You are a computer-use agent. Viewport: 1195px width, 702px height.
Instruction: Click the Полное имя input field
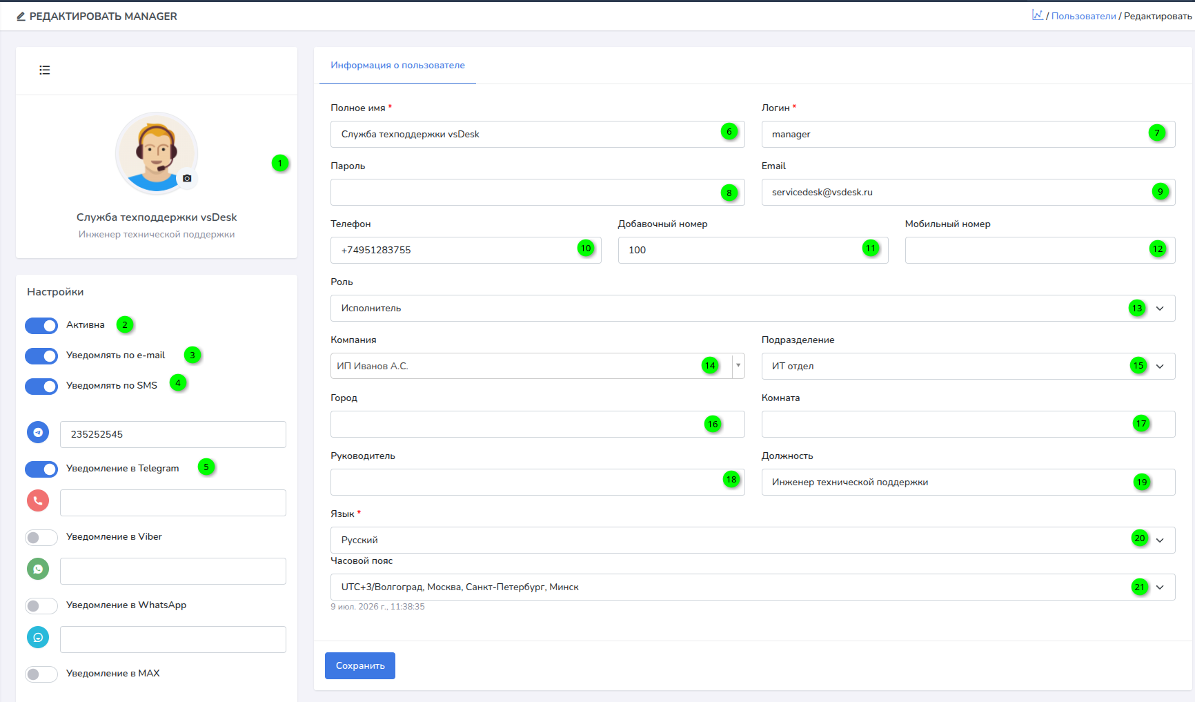[x=537, y=135]
